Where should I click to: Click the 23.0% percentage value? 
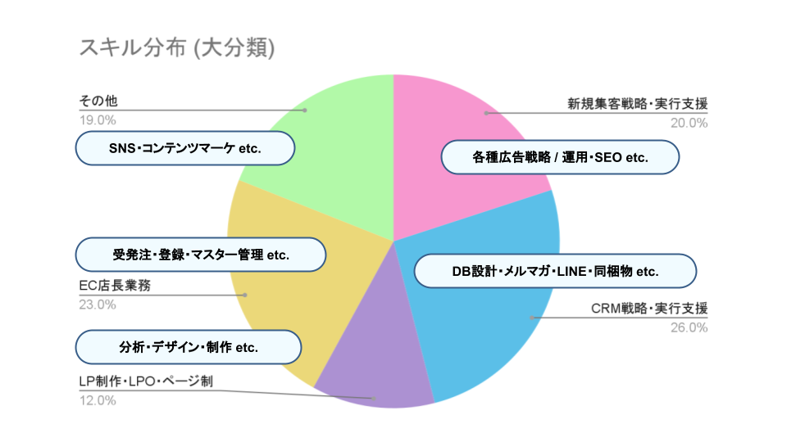click(98, 304)
